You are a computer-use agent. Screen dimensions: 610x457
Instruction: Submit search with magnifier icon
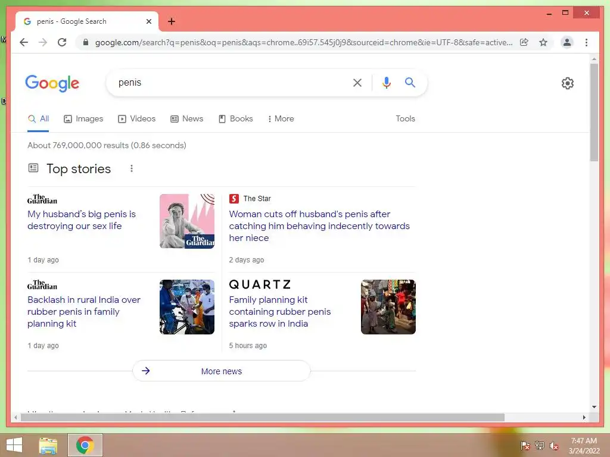click(x=410, y=82)
